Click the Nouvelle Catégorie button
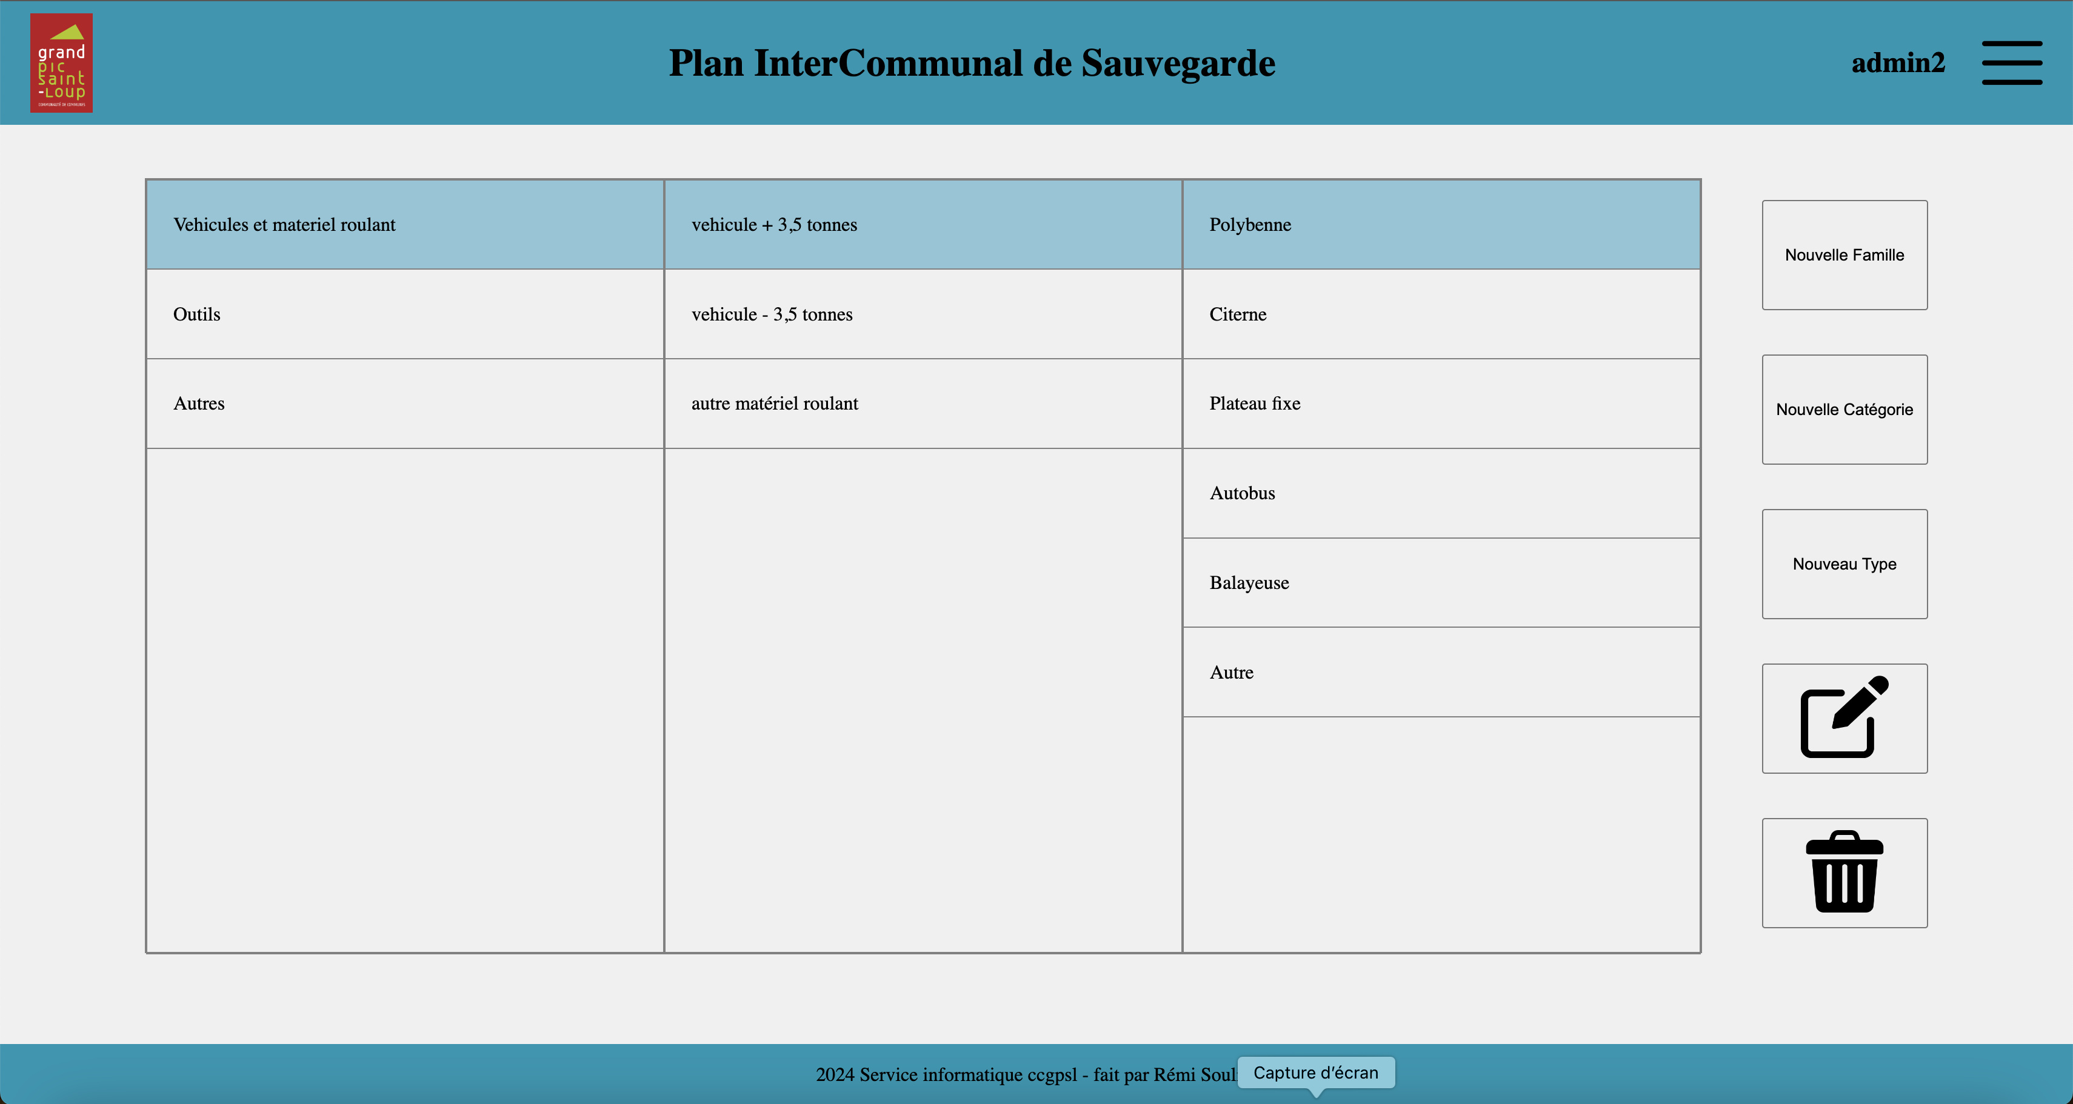Viewport: 2073px width, 1104px height. (x=1844, y=410)
